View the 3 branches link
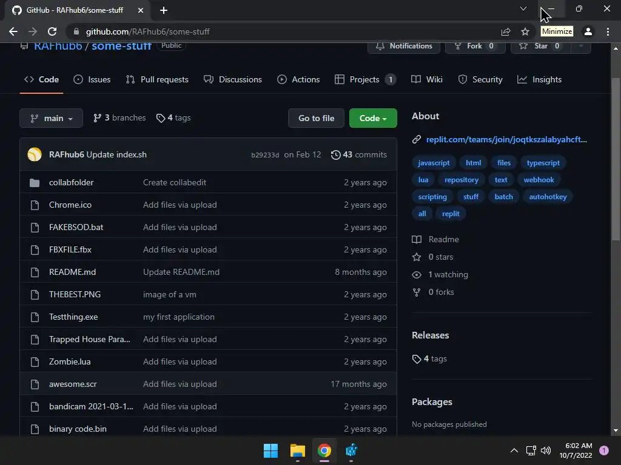 (119, 118)
